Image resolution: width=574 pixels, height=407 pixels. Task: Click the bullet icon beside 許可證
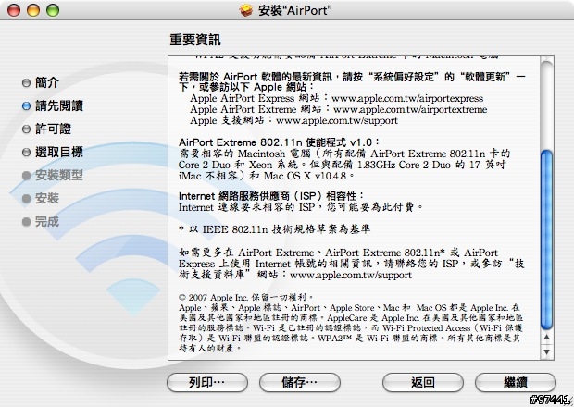[x=26, y=129]
